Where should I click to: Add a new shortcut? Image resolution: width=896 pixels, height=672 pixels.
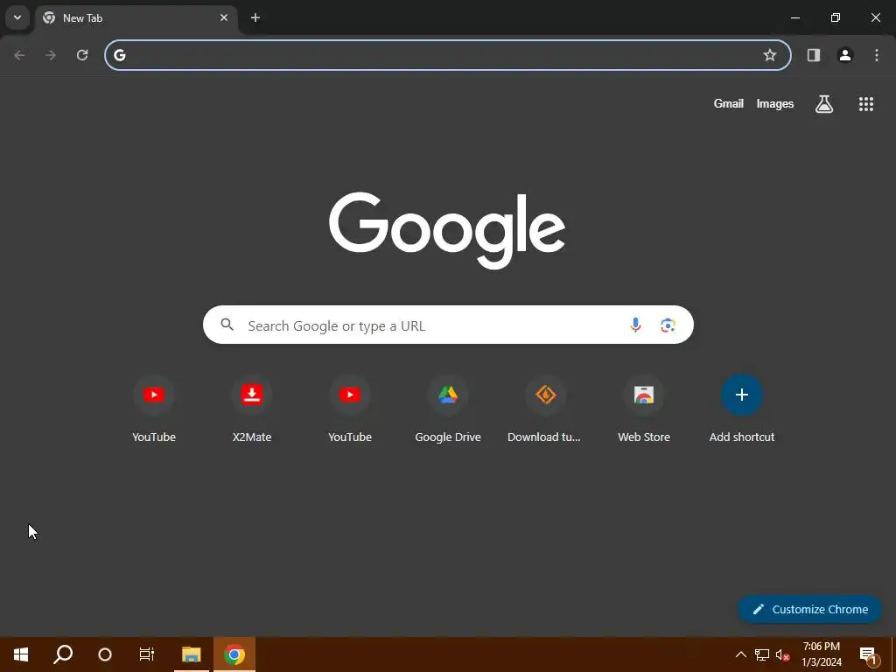click(x=742, y=409)
